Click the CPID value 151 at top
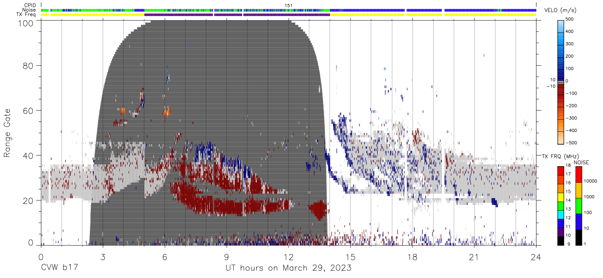Image resolution: width=603 pixels, height=278 pixels. tap(289, 5)
